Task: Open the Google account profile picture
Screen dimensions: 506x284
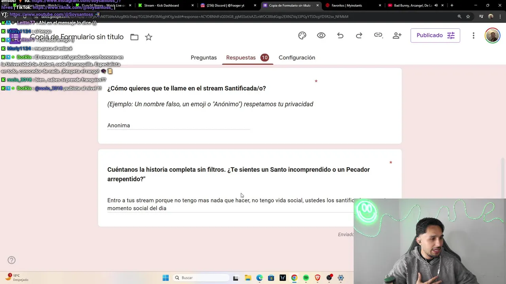Action: (492, 35)
